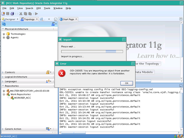This screenshot has height=138, width=184.
Task: Close the Start Page tab
Action: tap(76, 19)
